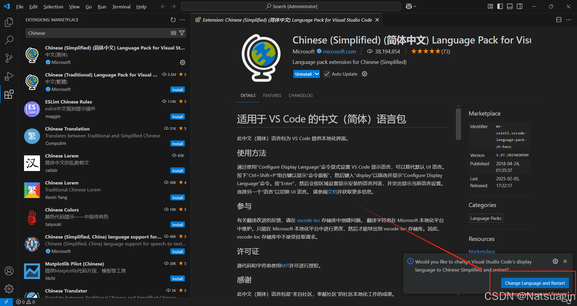Open Source Control view
The height and width of the screenshot is (306, 577).
(9, 58)
